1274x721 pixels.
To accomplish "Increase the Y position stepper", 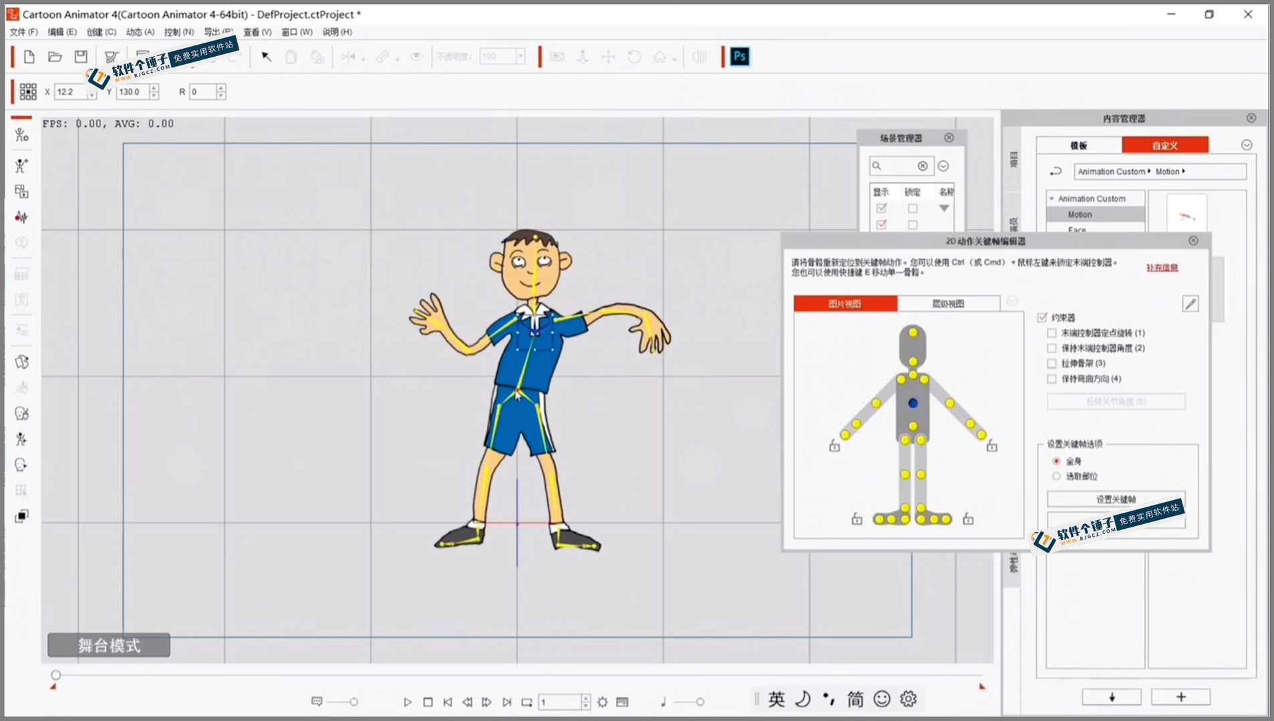I will tap(154, 87).
